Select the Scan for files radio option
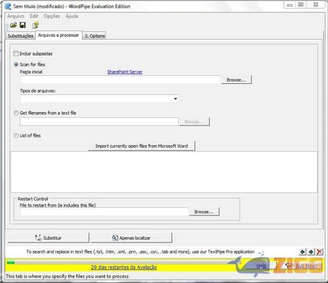 tap(16, 65)
